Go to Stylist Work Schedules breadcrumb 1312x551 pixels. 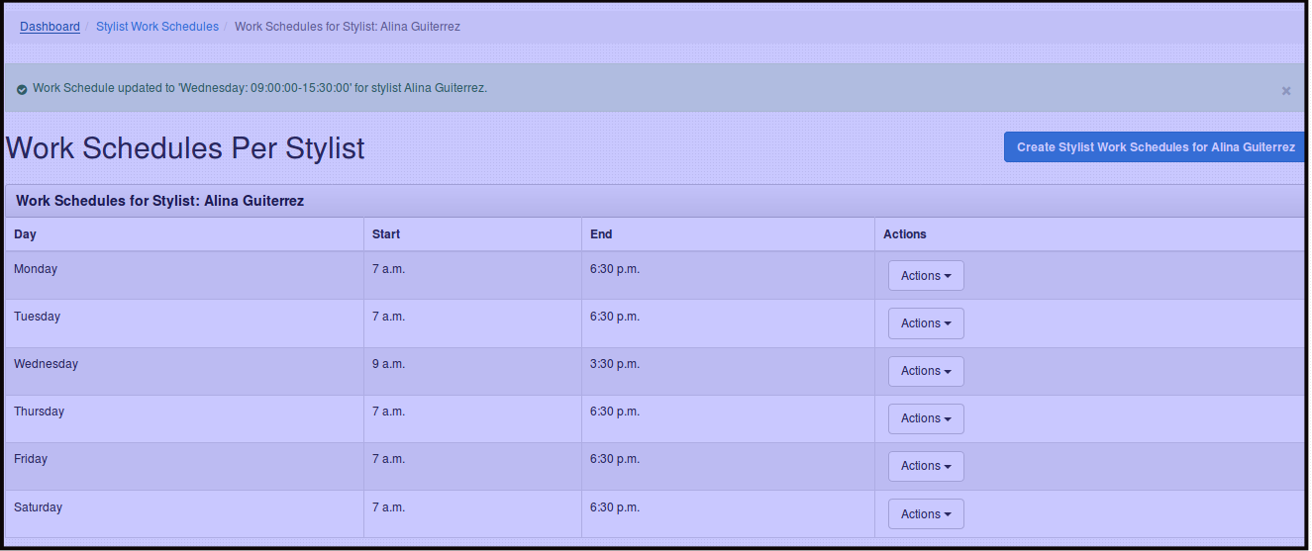click(157, 27)
